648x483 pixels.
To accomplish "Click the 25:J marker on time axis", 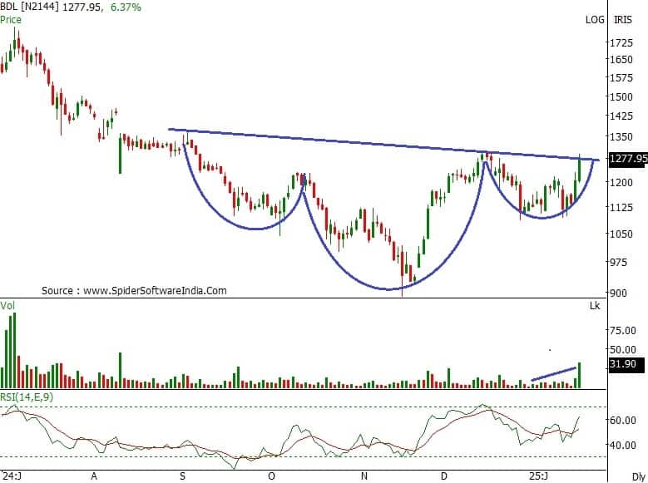I will tap(538, 476).
